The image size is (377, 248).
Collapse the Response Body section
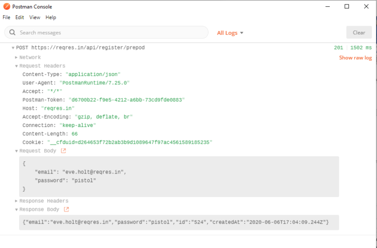click(16, 210)
